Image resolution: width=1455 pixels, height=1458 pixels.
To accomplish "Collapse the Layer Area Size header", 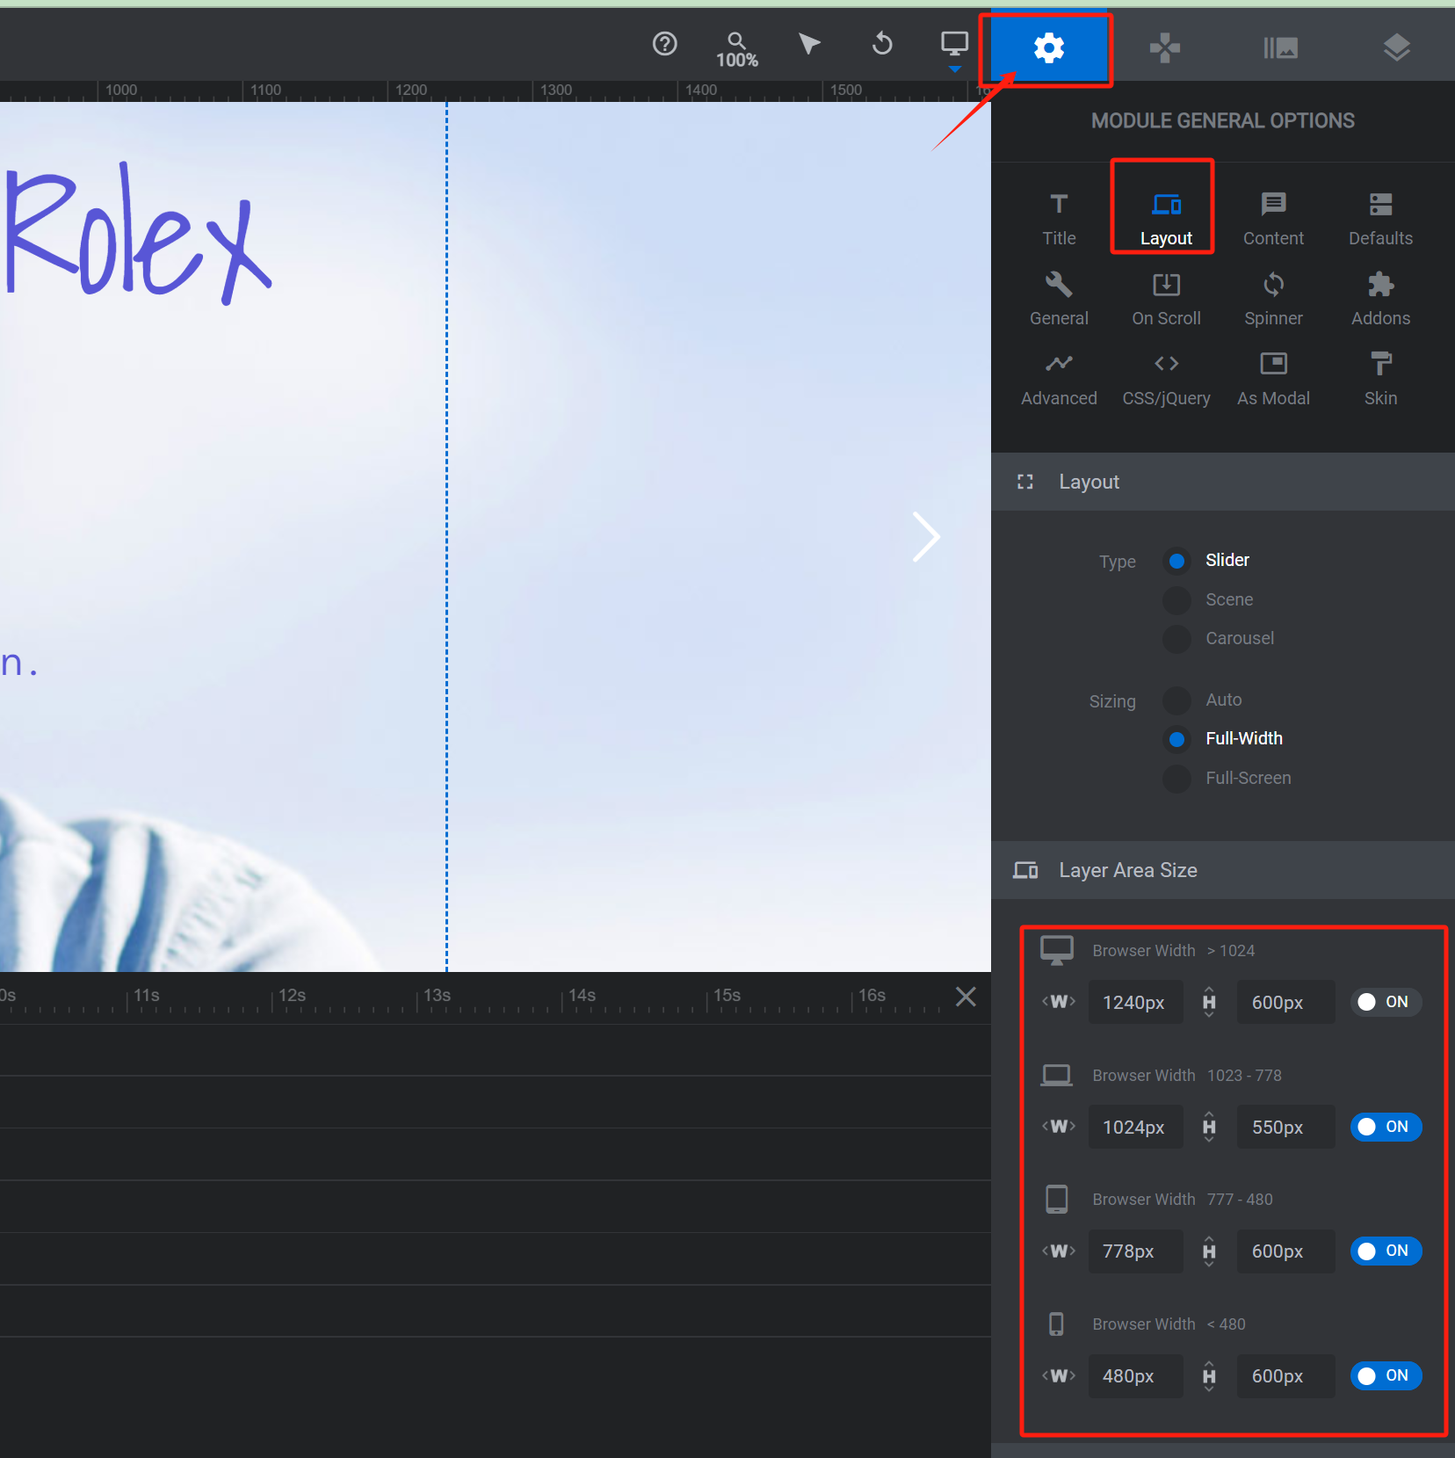I will [x=1222, y=870].
